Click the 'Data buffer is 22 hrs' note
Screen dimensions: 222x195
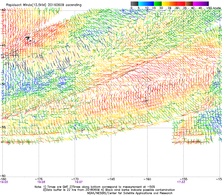(109, 190)
